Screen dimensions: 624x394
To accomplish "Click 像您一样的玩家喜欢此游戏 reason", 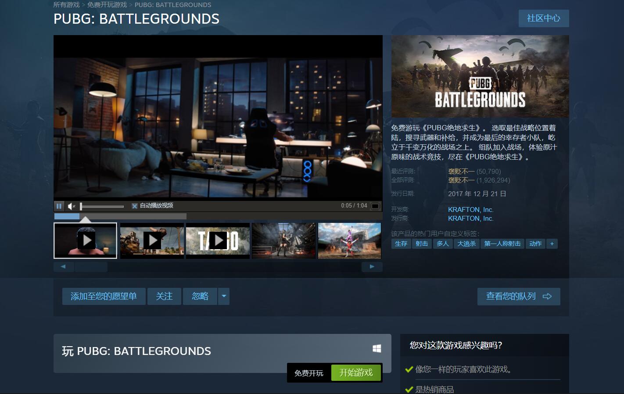I will [463, 369].
